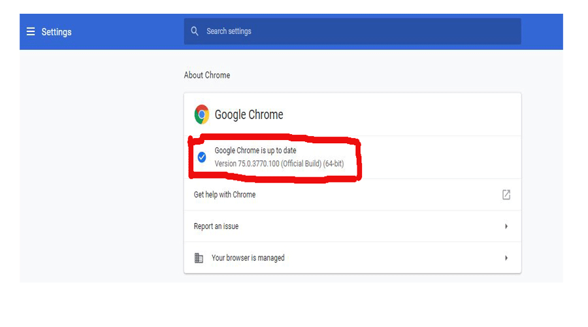Click the Version 75.0.3770.100 text
The width and height of the screenshot is (588, 327).
pos(279,163)
